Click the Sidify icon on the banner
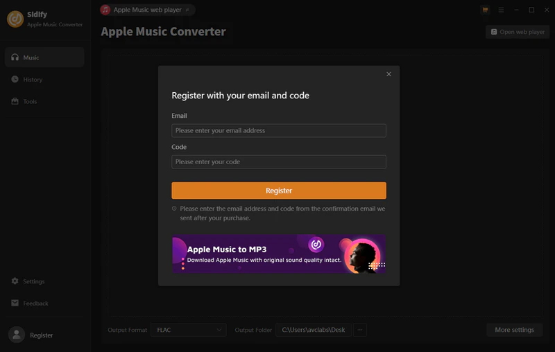 [x=316, y=245]
